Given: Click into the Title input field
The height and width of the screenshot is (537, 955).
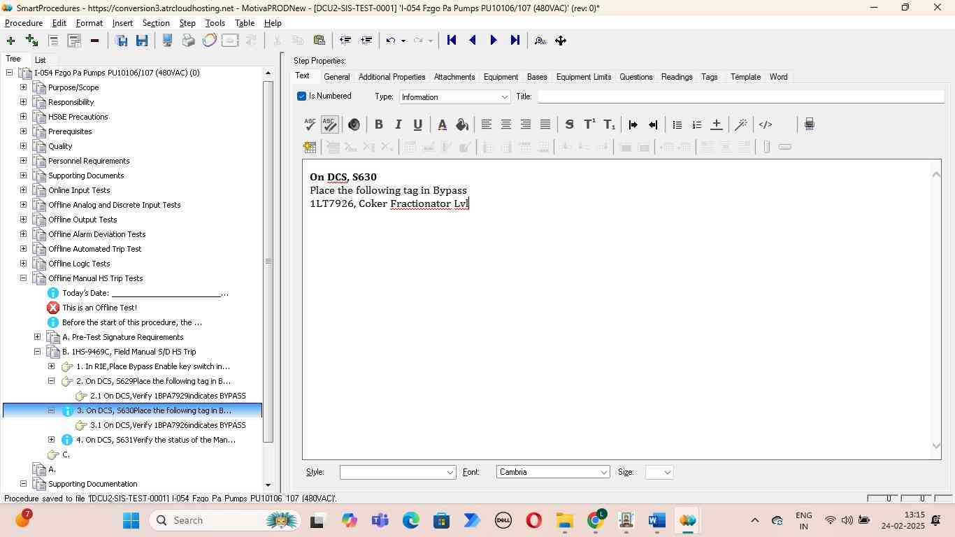Looking at the screenshot, I should [x=740, y=96].
